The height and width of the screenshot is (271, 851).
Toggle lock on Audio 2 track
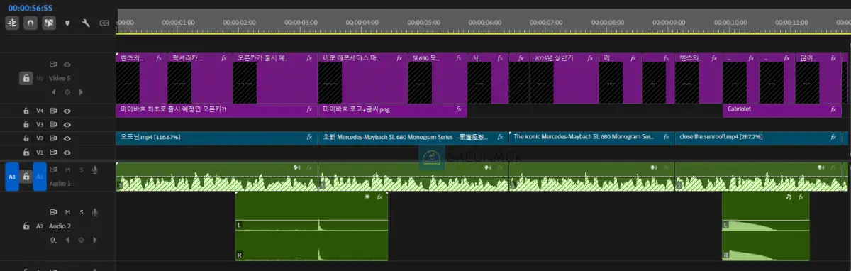(x=26, y=226)
